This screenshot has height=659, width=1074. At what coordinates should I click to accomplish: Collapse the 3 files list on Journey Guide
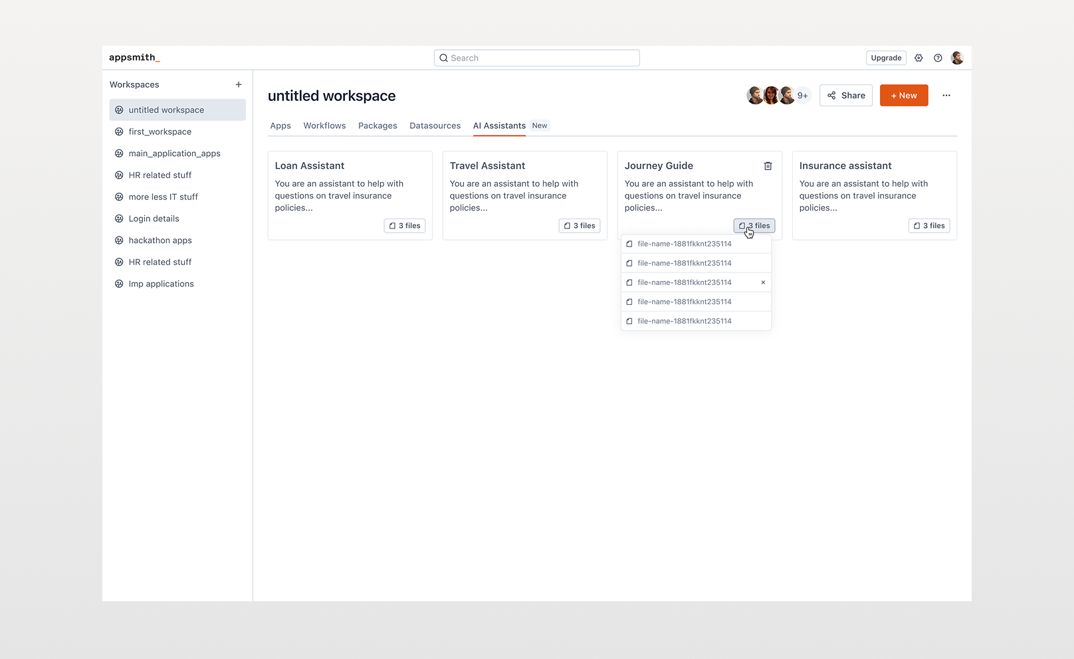754,226
